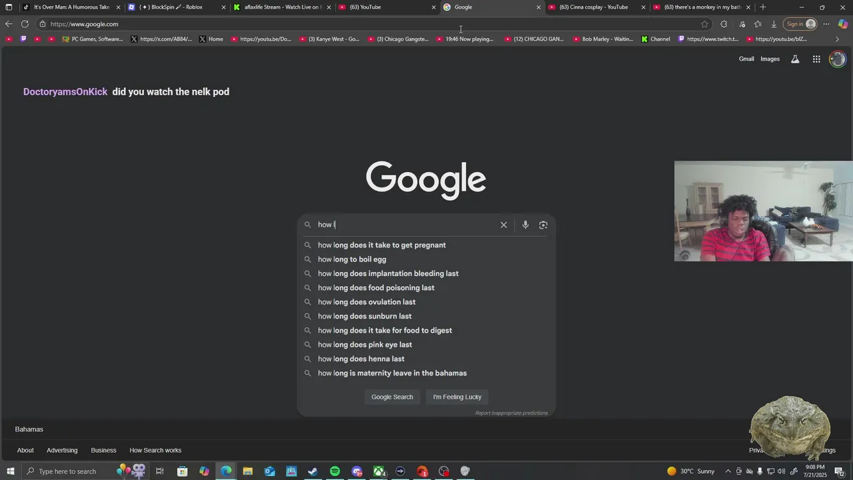
Task: Open search by image camera icon
Action: tap(543, 225)
